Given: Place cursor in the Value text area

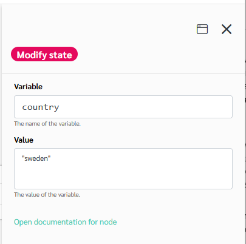Looking at the screenshot, I should coord(123,169).
